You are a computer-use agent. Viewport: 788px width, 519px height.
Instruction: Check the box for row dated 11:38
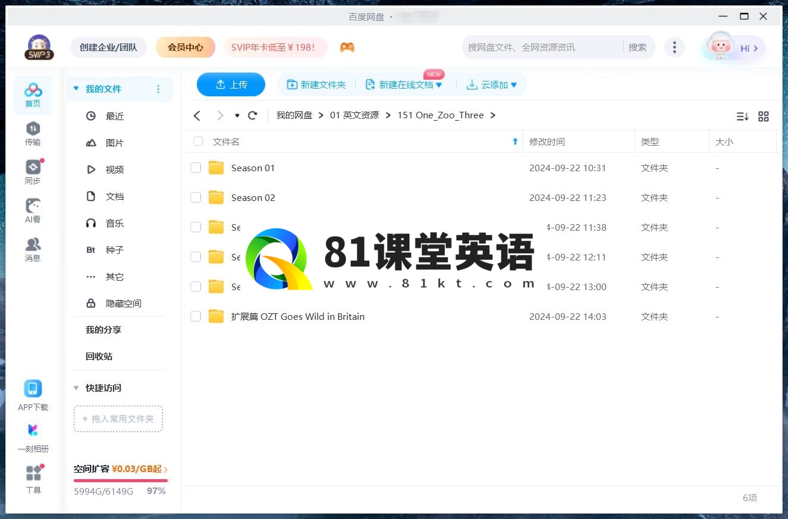pyautogui.click(x=196, y=227)
